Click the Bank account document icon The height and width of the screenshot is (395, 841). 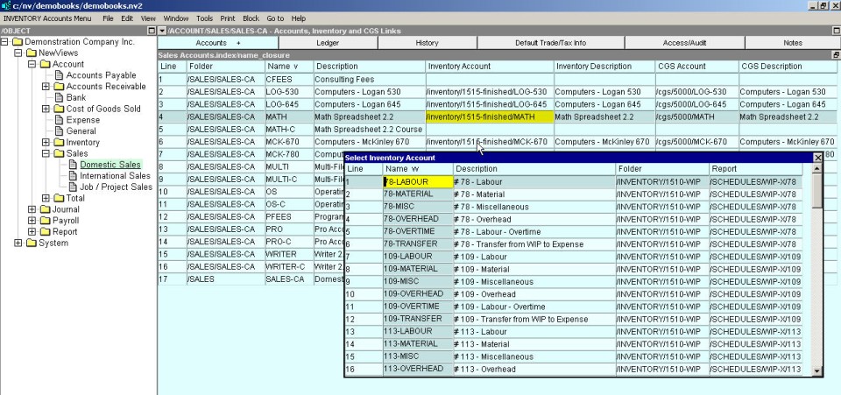[59, 97]
